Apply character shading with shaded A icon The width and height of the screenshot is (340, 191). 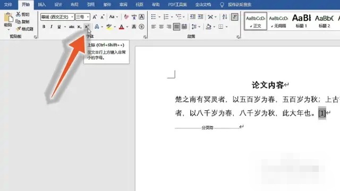[134, 27]
